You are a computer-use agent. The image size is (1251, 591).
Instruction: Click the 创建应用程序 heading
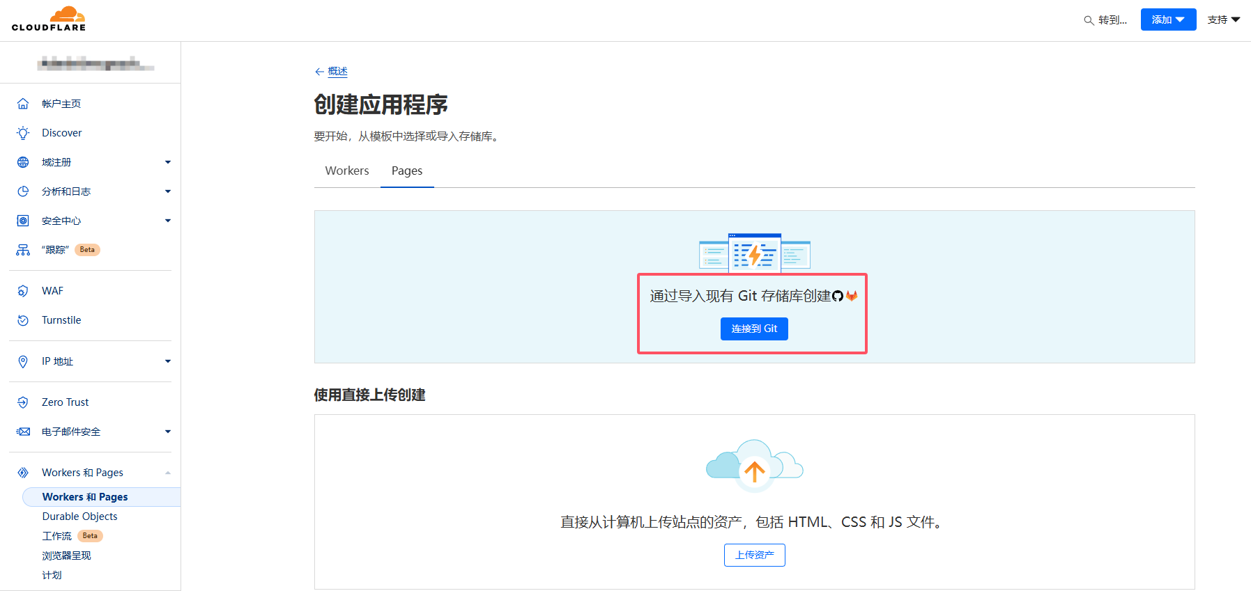coord(381,104)
